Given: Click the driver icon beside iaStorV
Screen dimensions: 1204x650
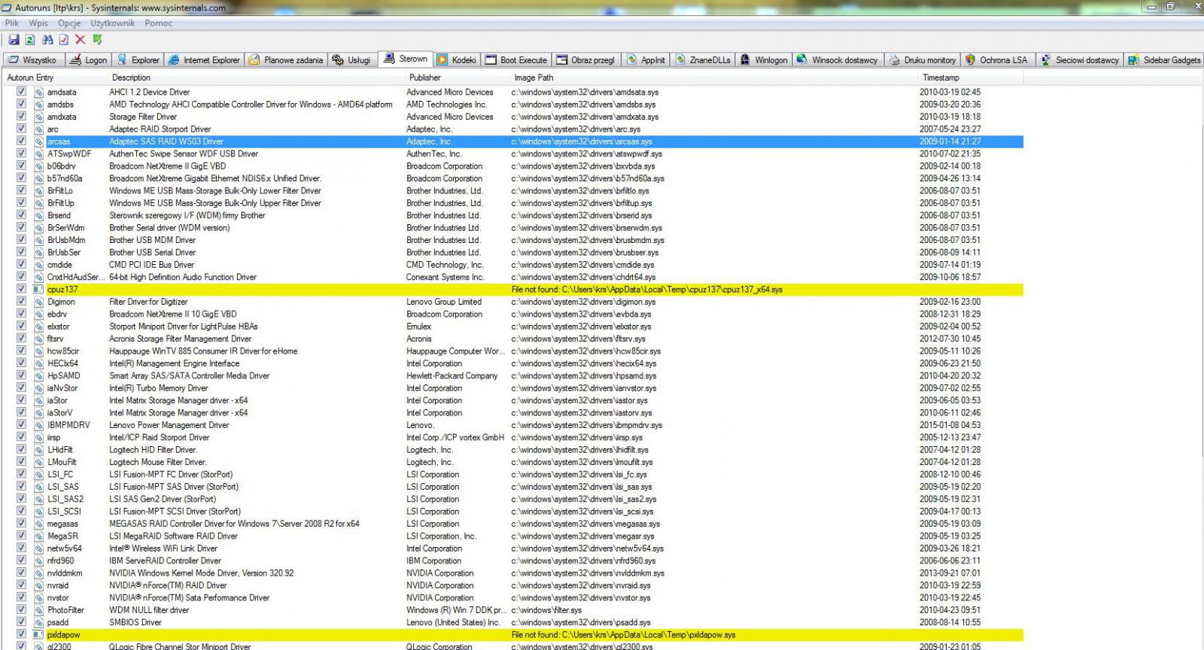Looking at the screenshot, I should [38, 412].
